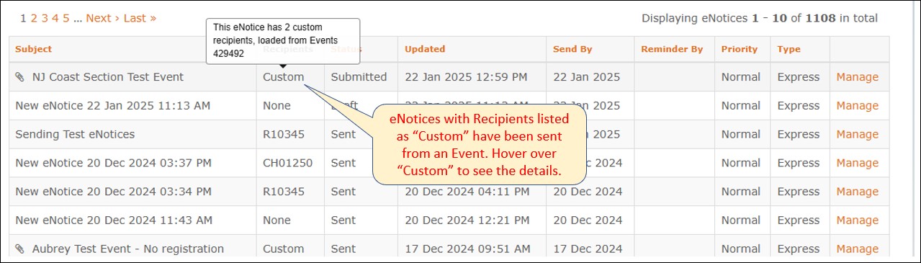Manage the NJ Coast Section Test Event eNotice
This screenshot has width=921, height=263.
coord(857,77)
